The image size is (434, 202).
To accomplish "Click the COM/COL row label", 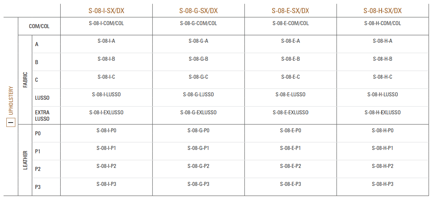I will 39,27.
